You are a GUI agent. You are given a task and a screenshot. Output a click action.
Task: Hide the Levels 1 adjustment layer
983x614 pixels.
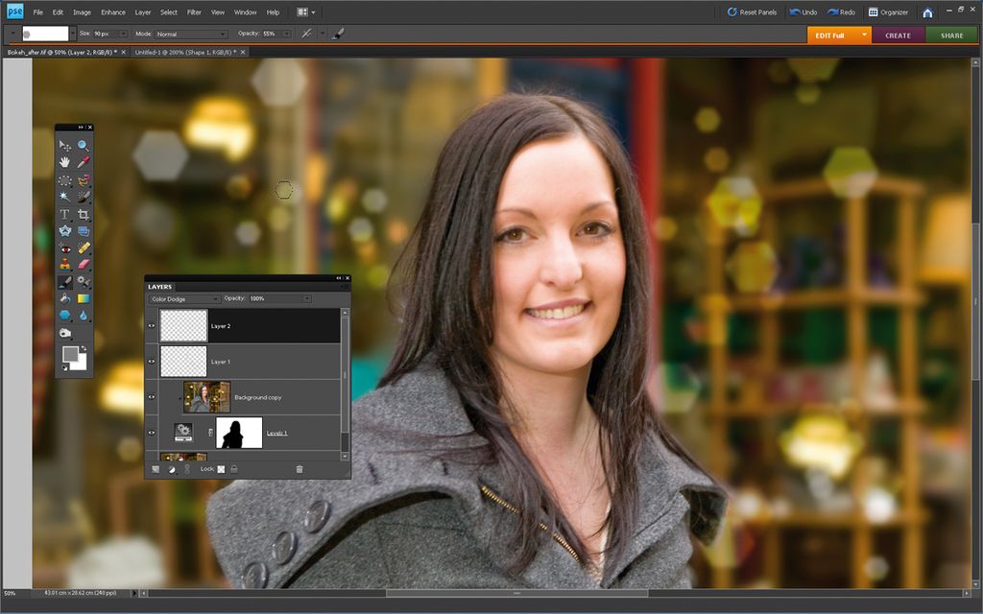[x=152, y=433]
